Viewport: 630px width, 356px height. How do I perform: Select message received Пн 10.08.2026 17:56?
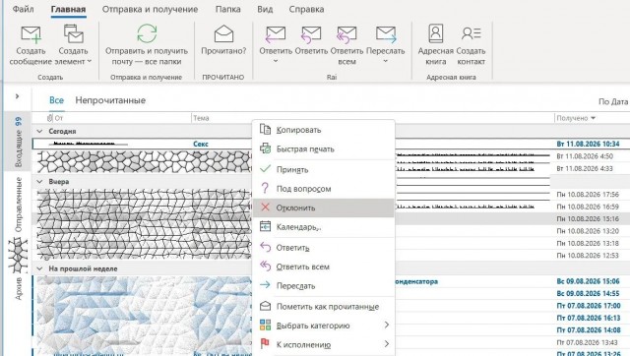coord(588,195)
